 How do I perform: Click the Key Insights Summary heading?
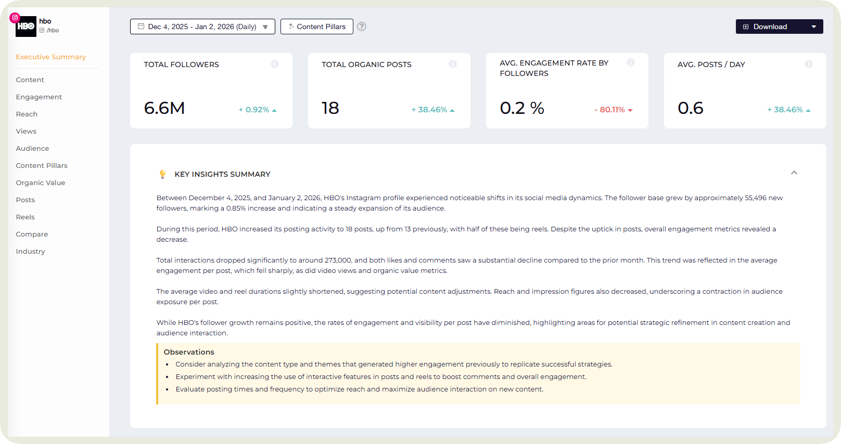tap(222, 174)
